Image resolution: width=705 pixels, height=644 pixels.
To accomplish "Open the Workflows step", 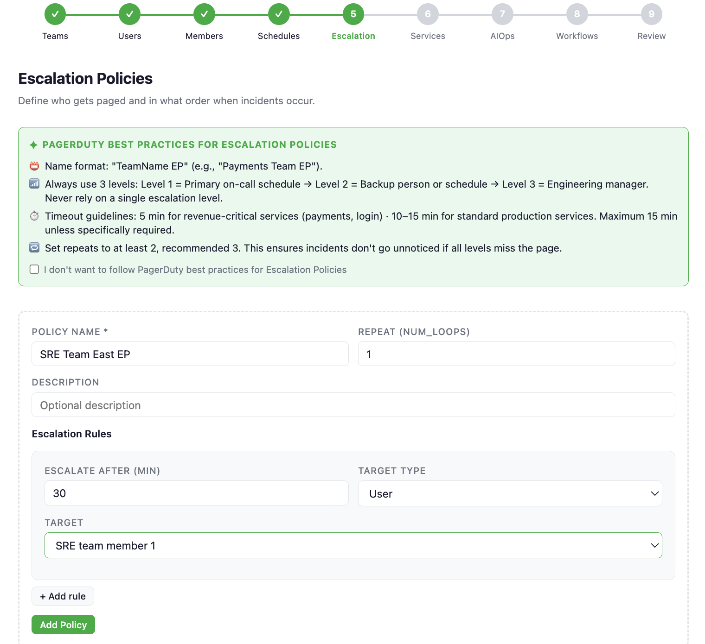I will pos(577,14).
